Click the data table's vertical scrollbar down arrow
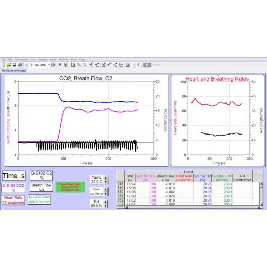Image resolution: width=267 pixels, height=267 pixels. tap(262, 204)
